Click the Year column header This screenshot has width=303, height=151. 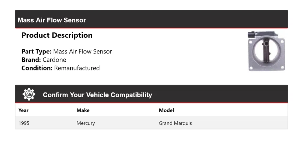[23, 110]
